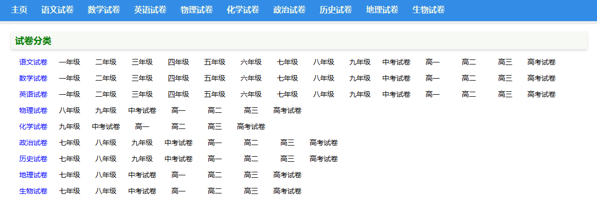Image resolution: width=597 pixels, height=200 pixels.
Task: Click the blue 英语试卷 category link
Action: 33,94
